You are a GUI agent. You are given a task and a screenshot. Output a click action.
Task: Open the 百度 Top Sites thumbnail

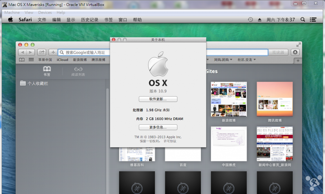click(183, 154)
